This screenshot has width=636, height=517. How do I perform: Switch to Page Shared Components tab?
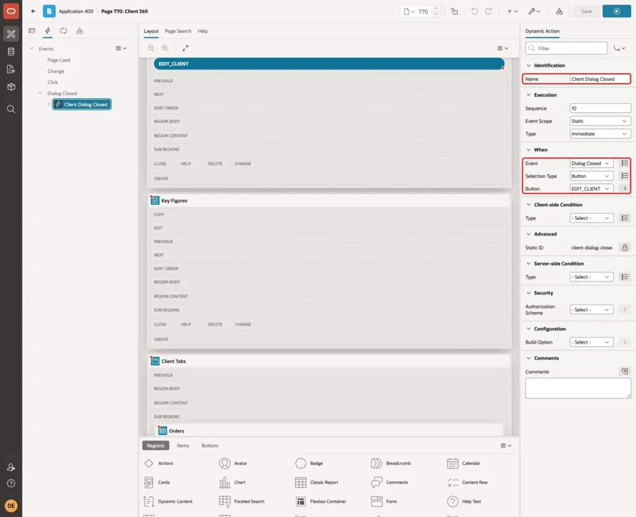pos(79,31)
